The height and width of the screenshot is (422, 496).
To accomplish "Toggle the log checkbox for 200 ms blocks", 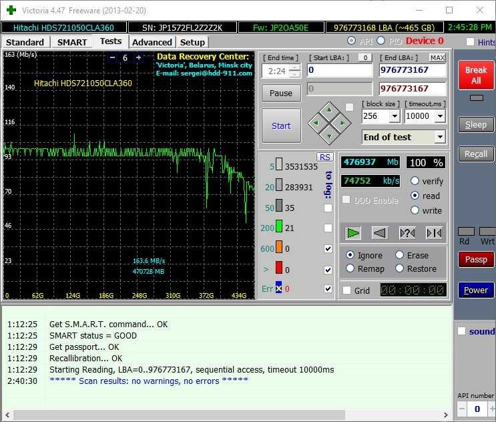I will [328, 228].
